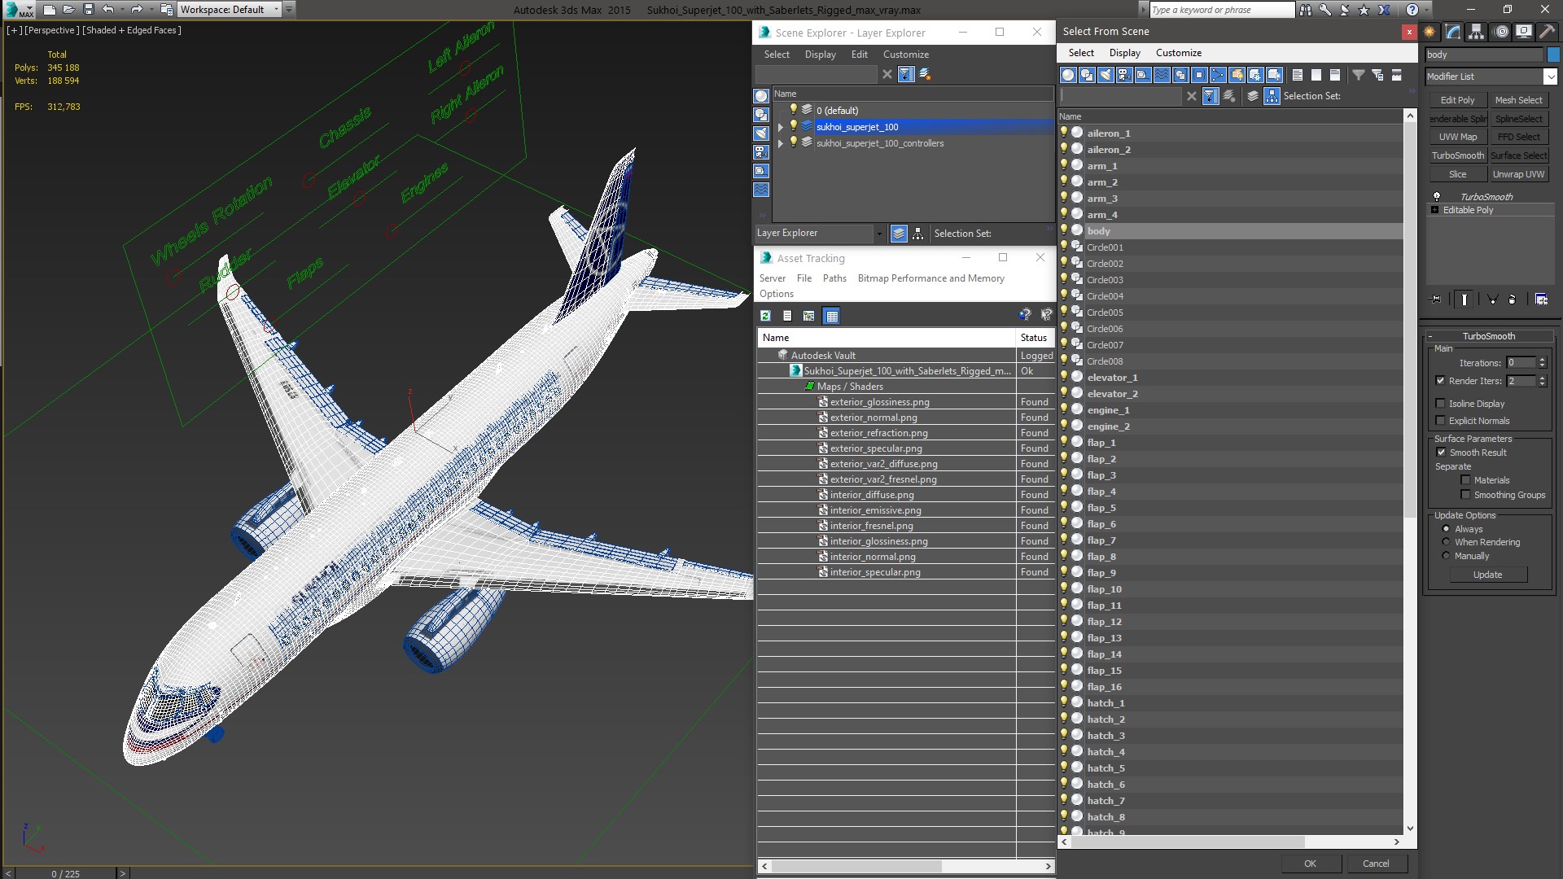Click Configure Modifier Sets icon
Screen dimensions: 1563x879
tap(1541, 300)
